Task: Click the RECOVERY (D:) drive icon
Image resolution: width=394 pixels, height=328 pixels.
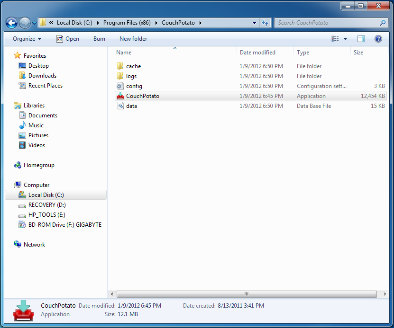Action: click(22, 205)
